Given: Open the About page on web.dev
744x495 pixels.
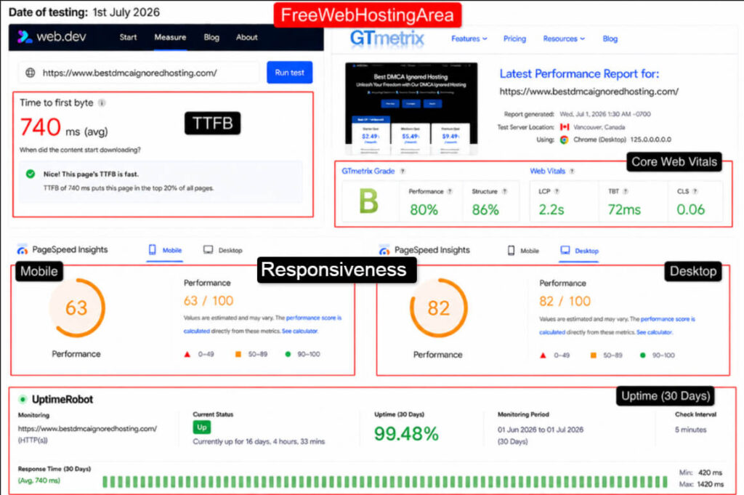Looking at the screenshot, I should [247, 37].
